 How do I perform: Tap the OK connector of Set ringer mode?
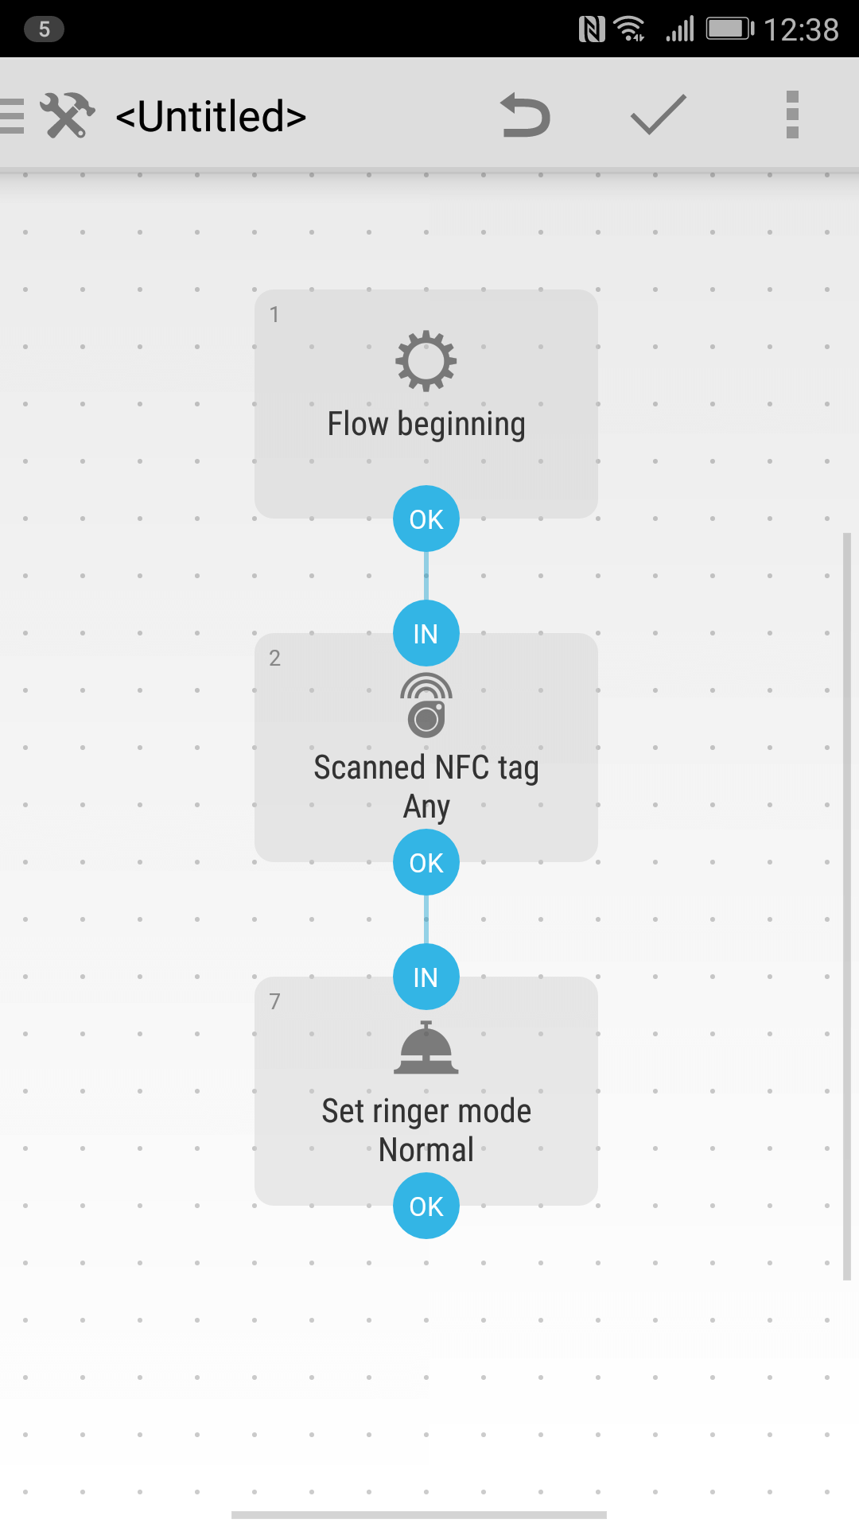point(426,1206)
